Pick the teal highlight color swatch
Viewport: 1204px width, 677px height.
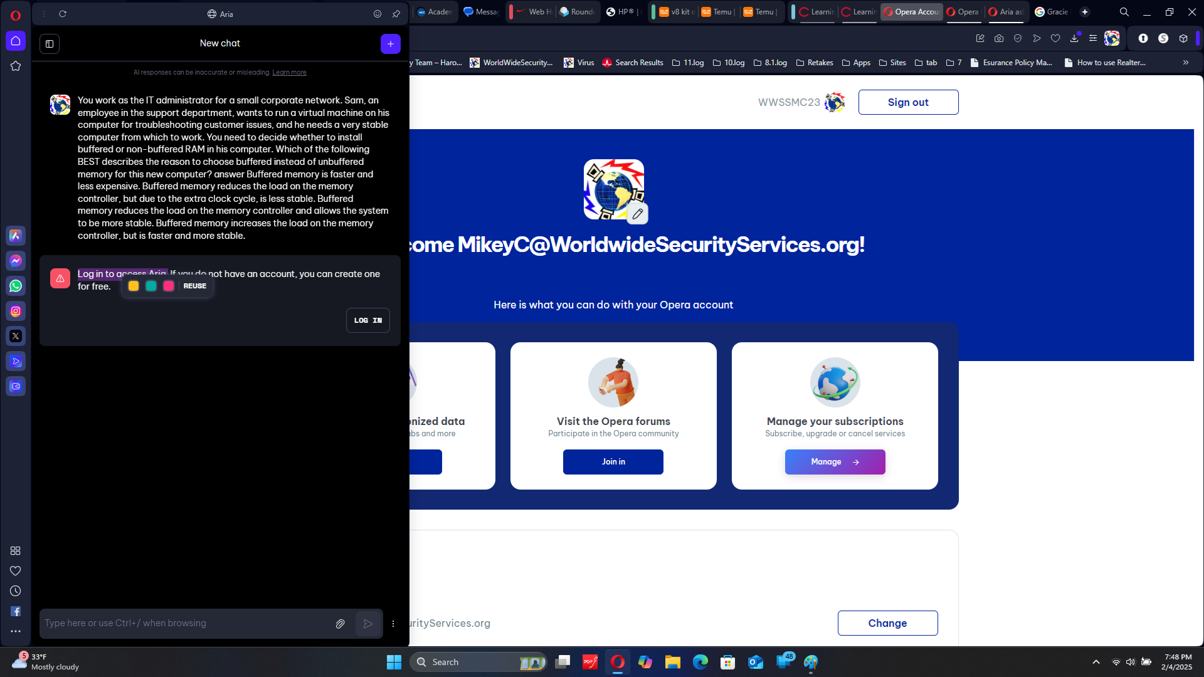tap(151, 286)
